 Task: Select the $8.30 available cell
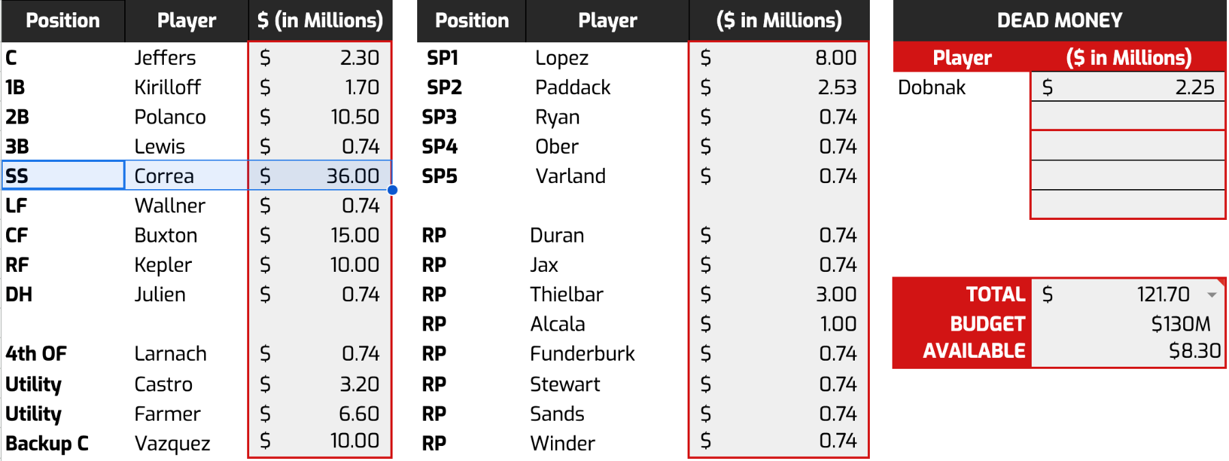[1127, 351]
